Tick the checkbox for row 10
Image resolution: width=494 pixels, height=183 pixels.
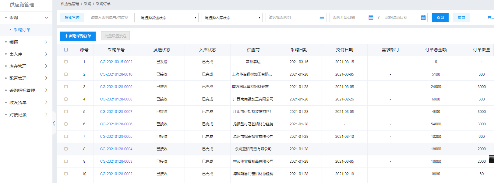click(66, 174)
